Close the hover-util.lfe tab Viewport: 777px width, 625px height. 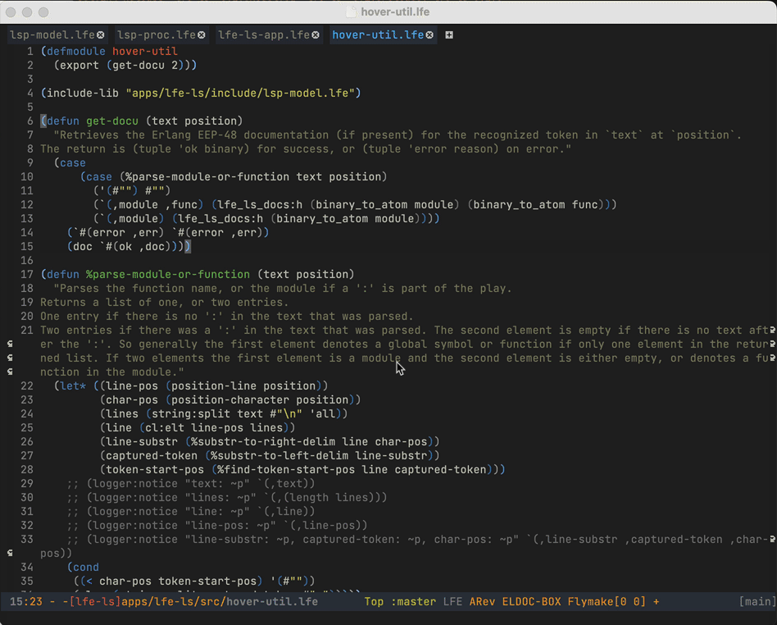coord(429,34)
